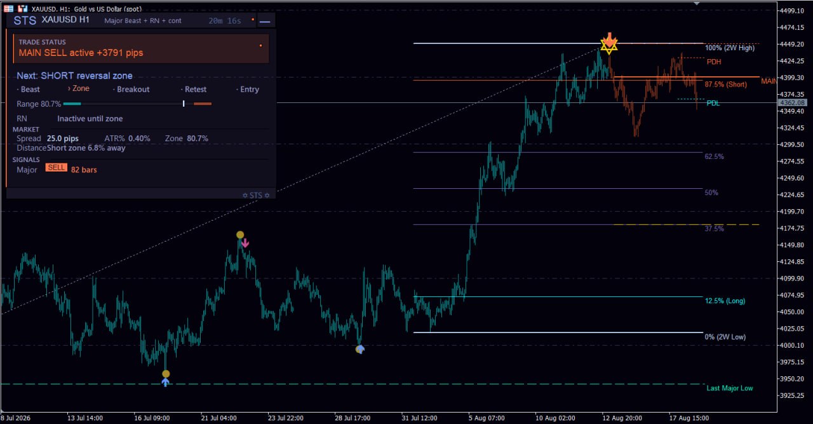Viewport: 813px width, 424px height.
Task: Click the 5 Aug 07:00 time axis label
Action: tap(487, 418)
